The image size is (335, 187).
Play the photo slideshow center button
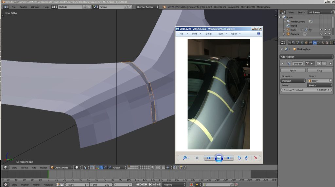pos(219,158)
